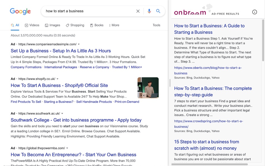Expand dropdown arrow next to thepowermba.com URL

[x=67, y=148]
